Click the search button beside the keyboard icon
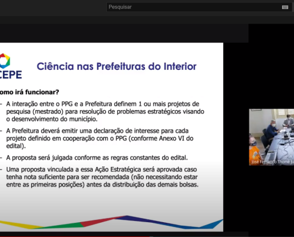This screenshot has height=237, width=294. coord(293,7)
